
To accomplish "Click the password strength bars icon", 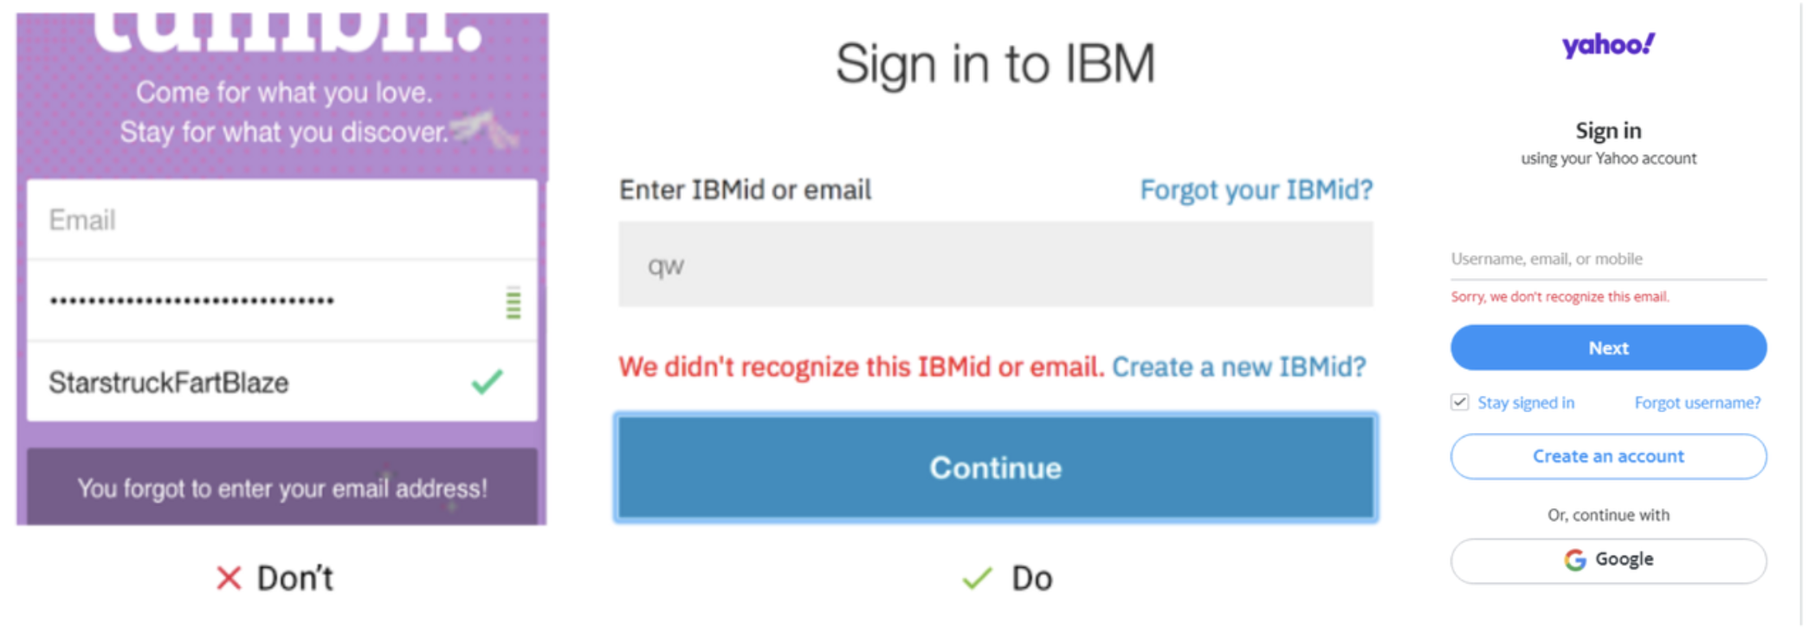I will (513, 303).
